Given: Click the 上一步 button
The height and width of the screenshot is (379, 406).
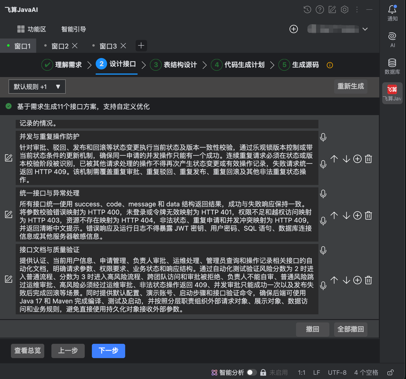Looking at the screenshot, I should (68, 351).
